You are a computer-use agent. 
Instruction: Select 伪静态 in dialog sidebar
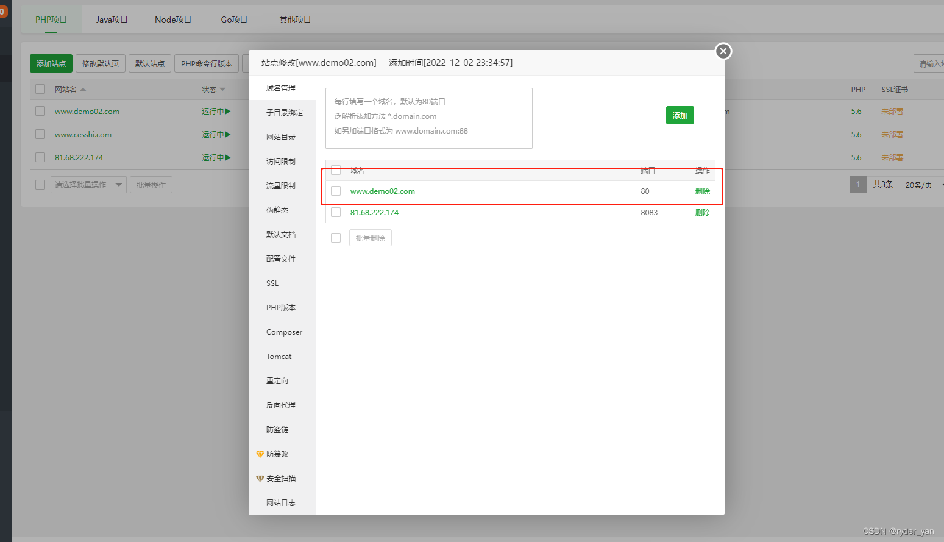point(283,210)
